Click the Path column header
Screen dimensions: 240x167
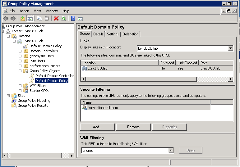click(216, 63)
